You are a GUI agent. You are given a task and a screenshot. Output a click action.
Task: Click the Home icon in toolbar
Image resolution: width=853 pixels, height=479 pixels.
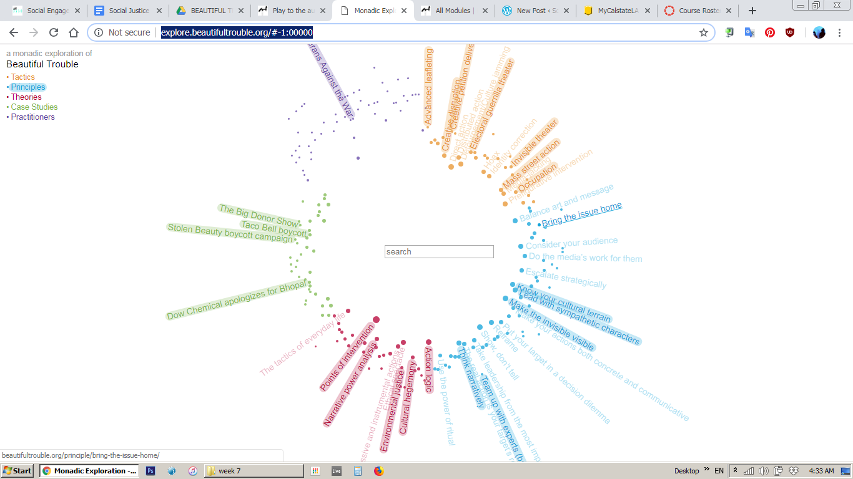coord(74,32)
